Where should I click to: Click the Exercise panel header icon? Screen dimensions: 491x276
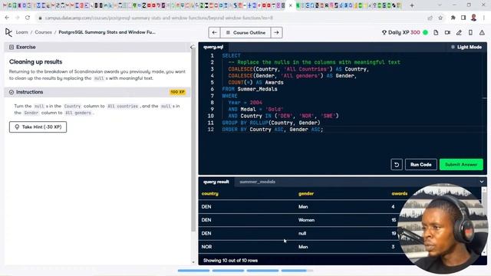pyautogui.click(x=12, y=47)
